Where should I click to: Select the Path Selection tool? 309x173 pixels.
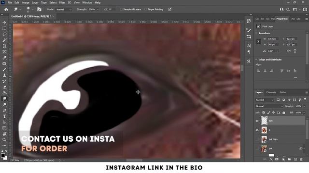4,122
